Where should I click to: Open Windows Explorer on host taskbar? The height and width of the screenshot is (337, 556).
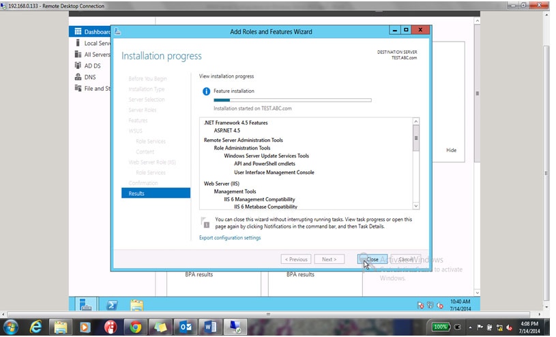tap(60, 327)
